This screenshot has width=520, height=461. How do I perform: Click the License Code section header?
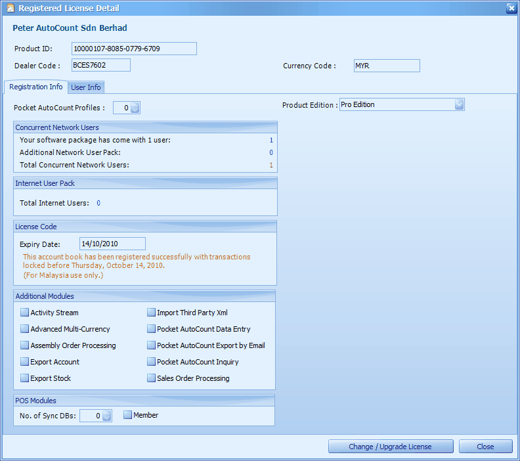(x=145, y=227)
